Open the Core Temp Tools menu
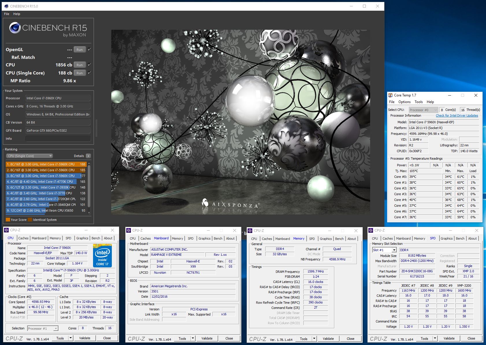 click(419, 102)
